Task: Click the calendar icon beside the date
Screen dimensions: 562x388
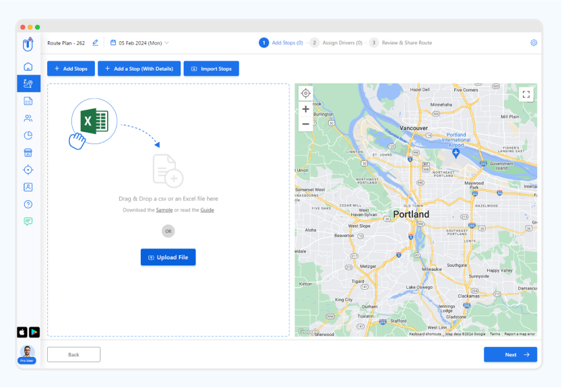Action: 113,42
